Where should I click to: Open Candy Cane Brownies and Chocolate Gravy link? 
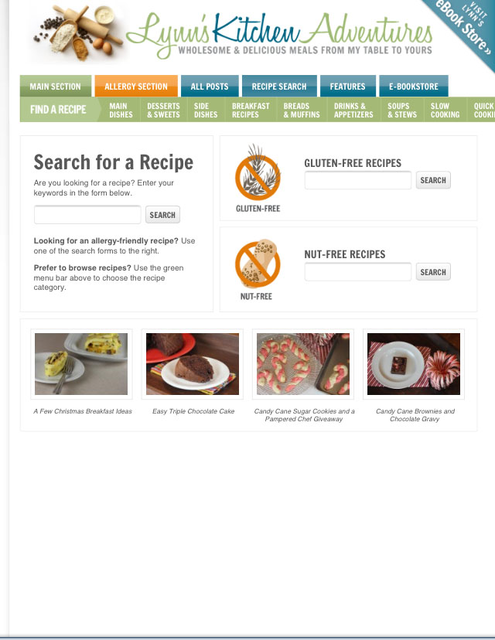415,415
